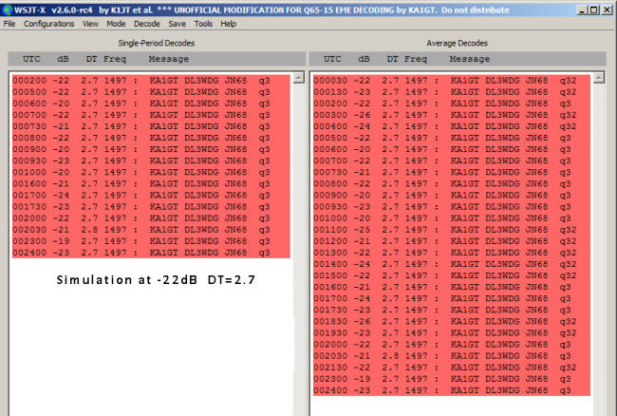Image resolution: width=617 pixels, height=416 pixels.
Task: Select Single-Period Decodes row 000200
Action: [151, 81]
